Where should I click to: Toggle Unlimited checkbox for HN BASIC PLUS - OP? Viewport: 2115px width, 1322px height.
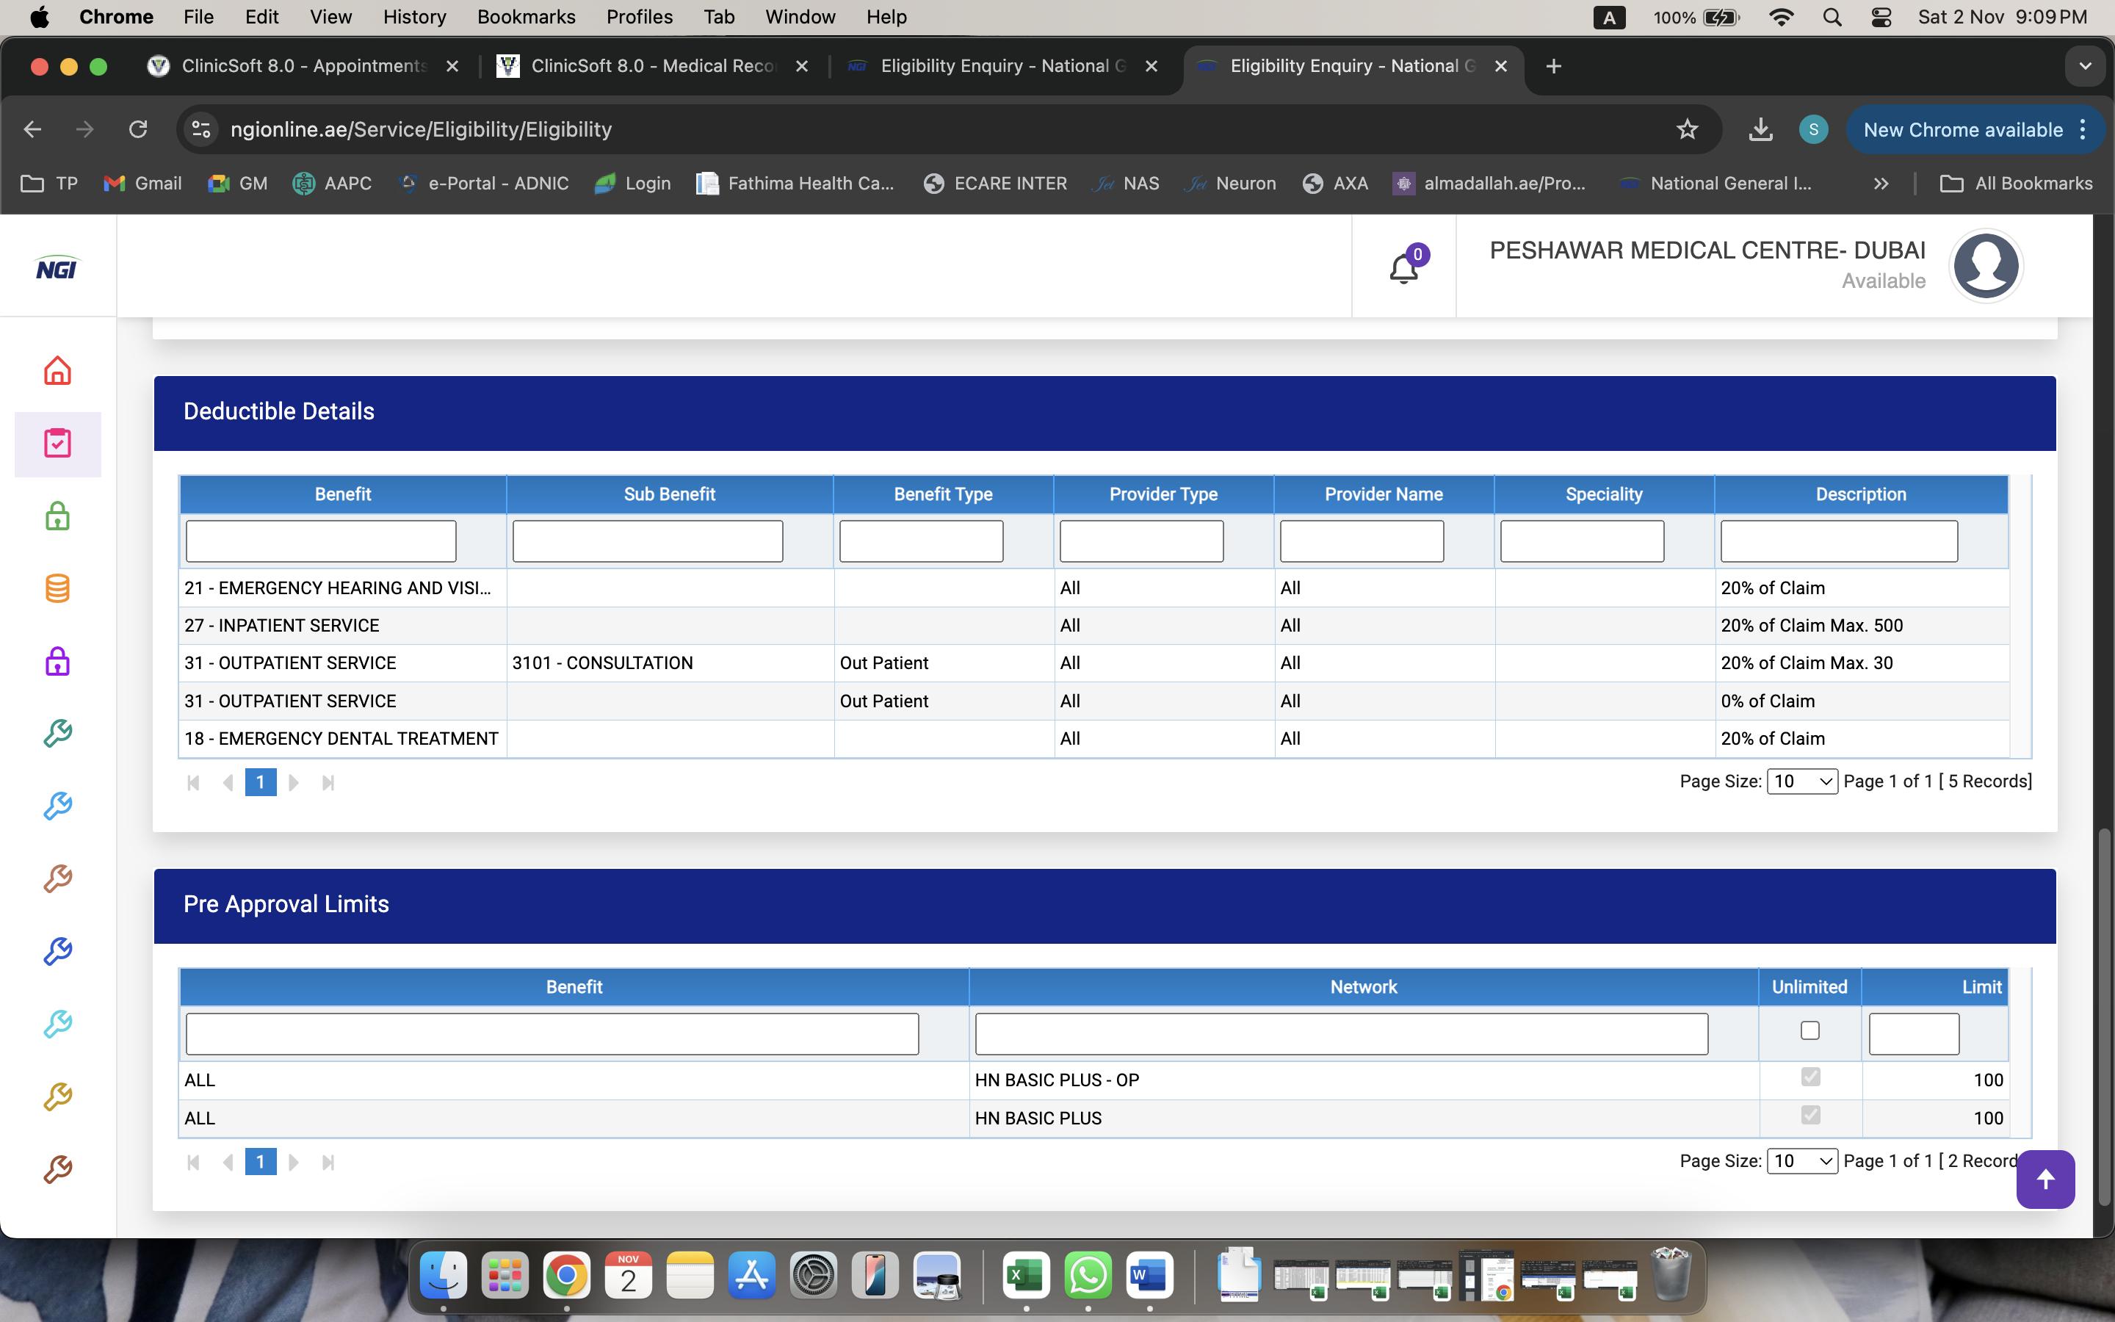(x=1810, y=1077)
